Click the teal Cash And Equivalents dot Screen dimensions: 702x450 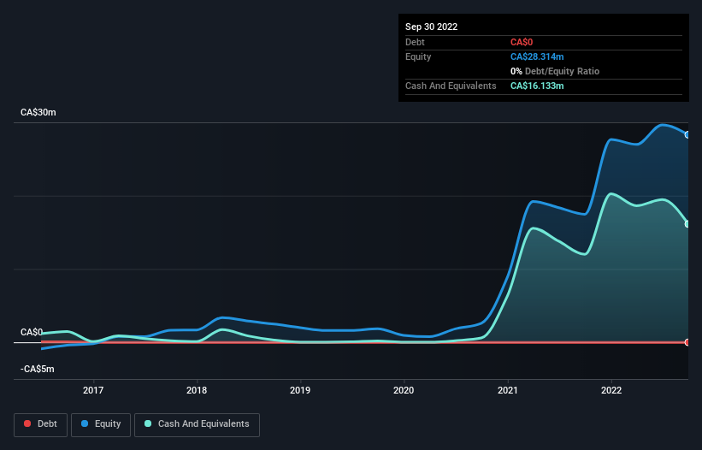pyautogui.click(x=148, y=423)
